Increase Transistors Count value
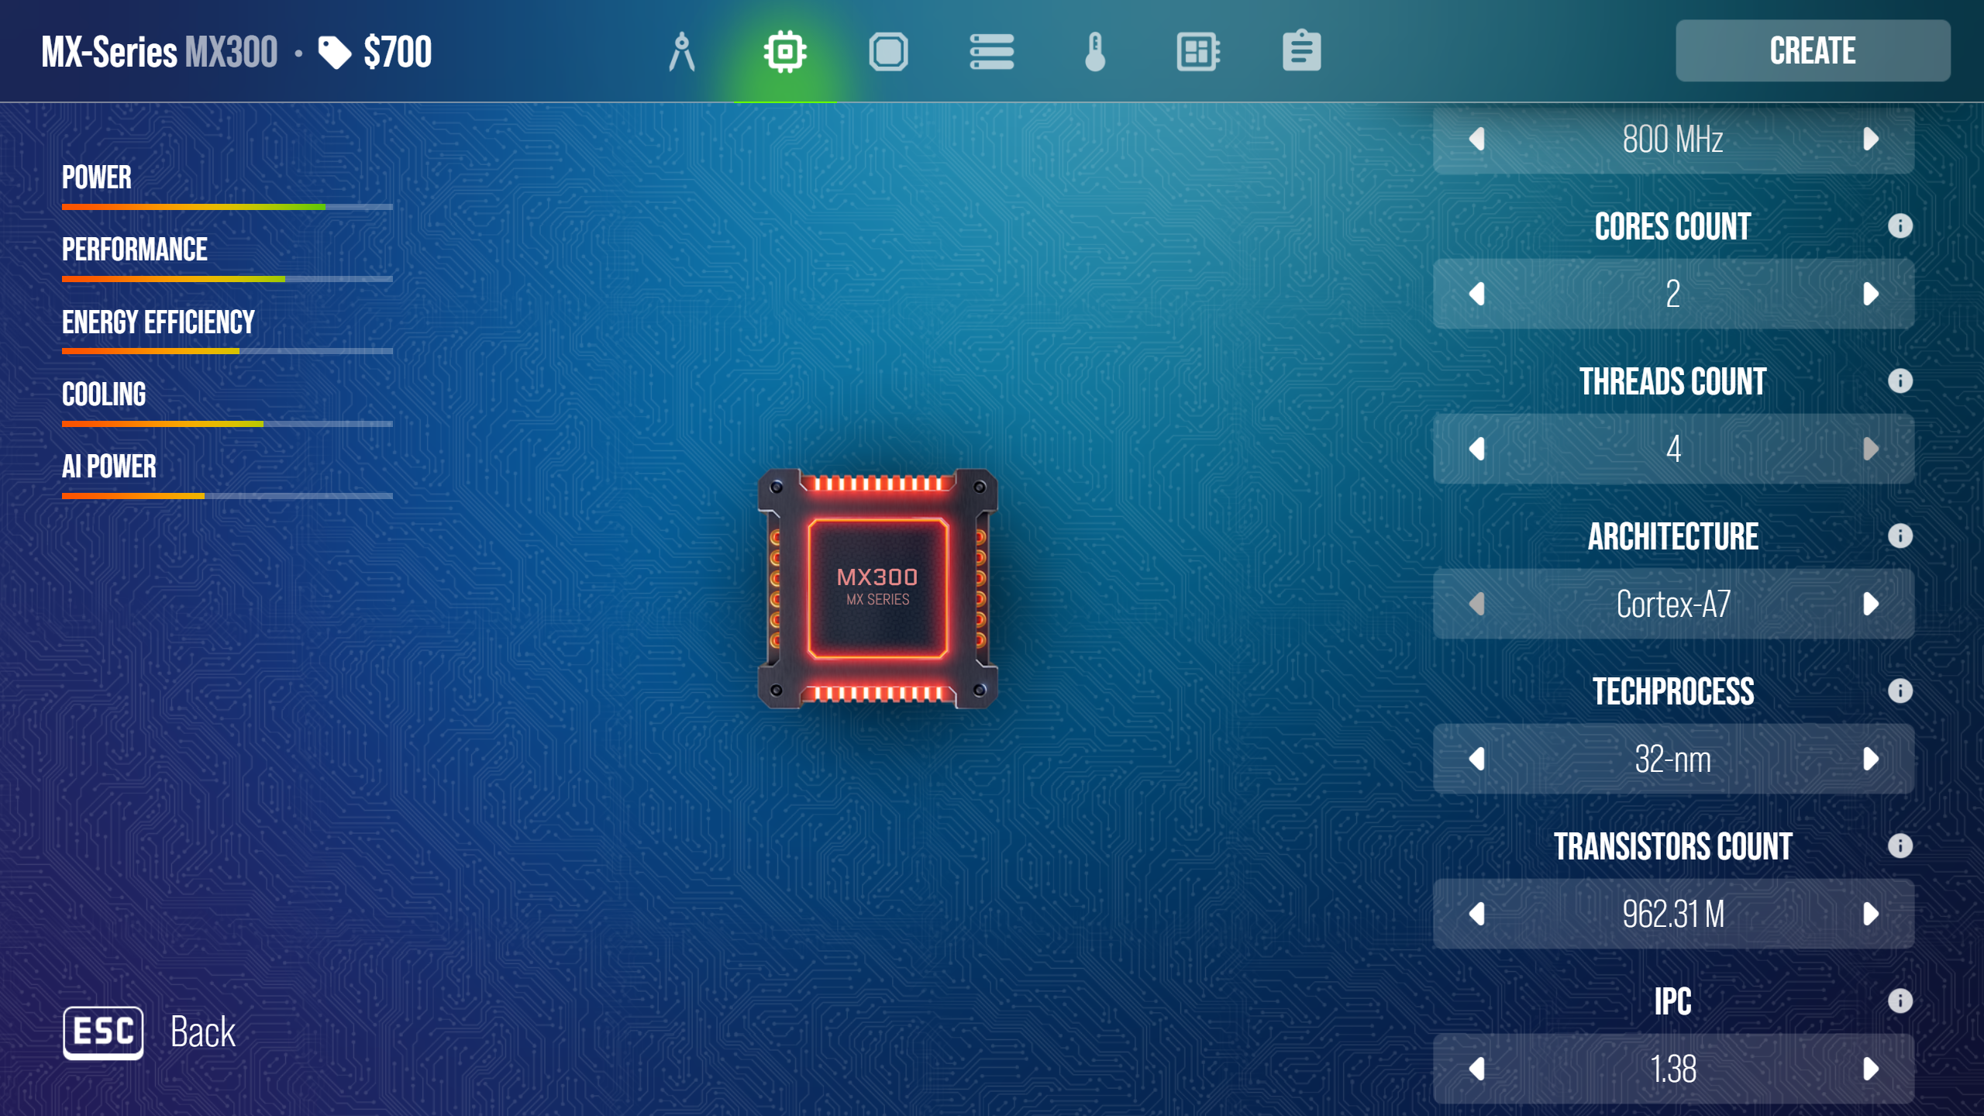Viewport: 1984px width, 1116px height. [1870, 914]
